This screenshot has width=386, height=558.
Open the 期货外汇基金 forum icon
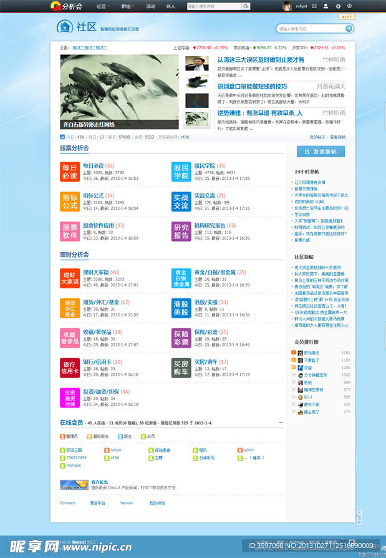[x=70, y=308]
